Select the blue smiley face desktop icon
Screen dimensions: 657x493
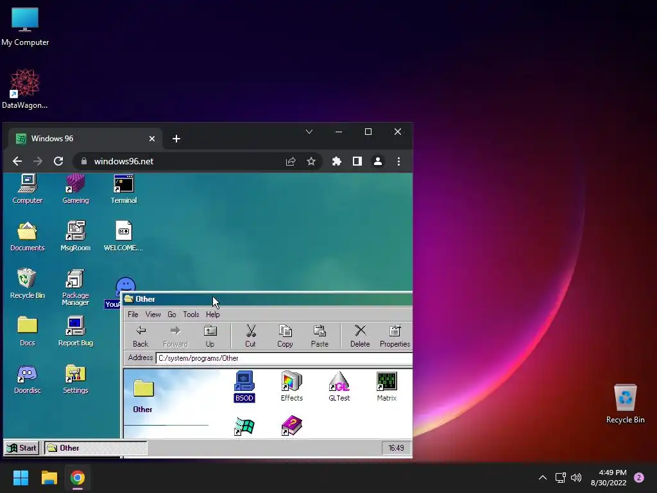[x=125, y=285]
